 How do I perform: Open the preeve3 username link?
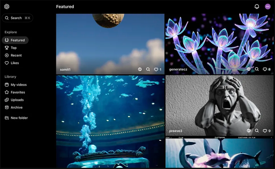pyautogui.click(x=176, y=131)
